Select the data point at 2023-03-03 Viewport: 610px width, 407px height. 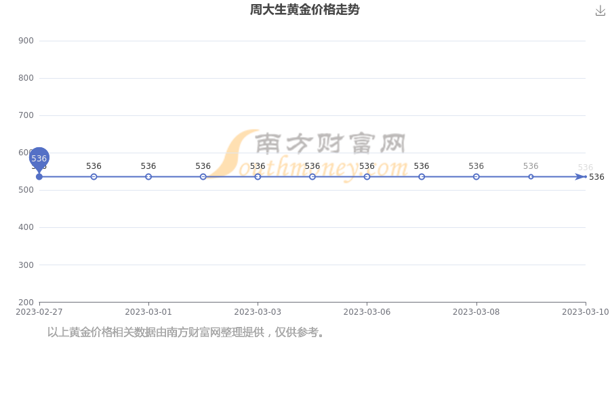[x=258, y=177]
